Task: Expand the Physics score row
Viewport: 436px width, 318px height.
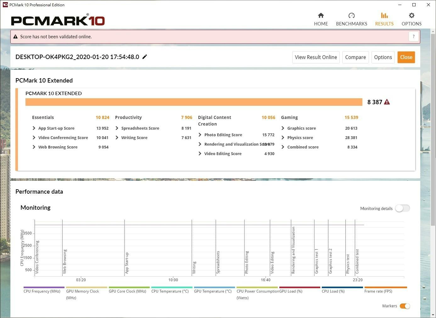Action: (283, 137)
